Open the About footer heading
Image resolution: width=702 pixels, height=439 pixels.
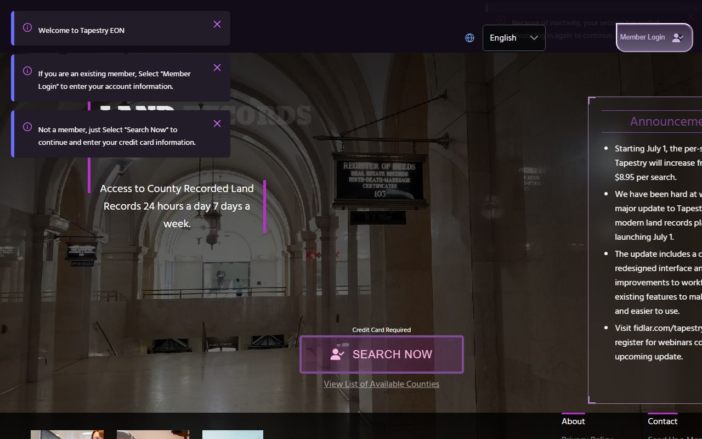click(x=573, y=421)
